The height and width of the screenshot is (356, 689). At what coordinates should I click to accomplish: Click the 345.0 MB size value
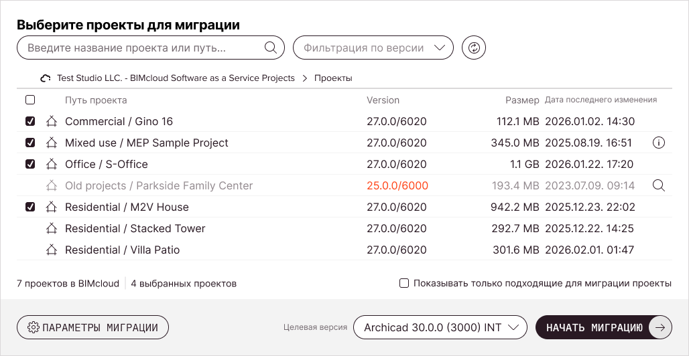pyautogui.click(x=515, y=143)
